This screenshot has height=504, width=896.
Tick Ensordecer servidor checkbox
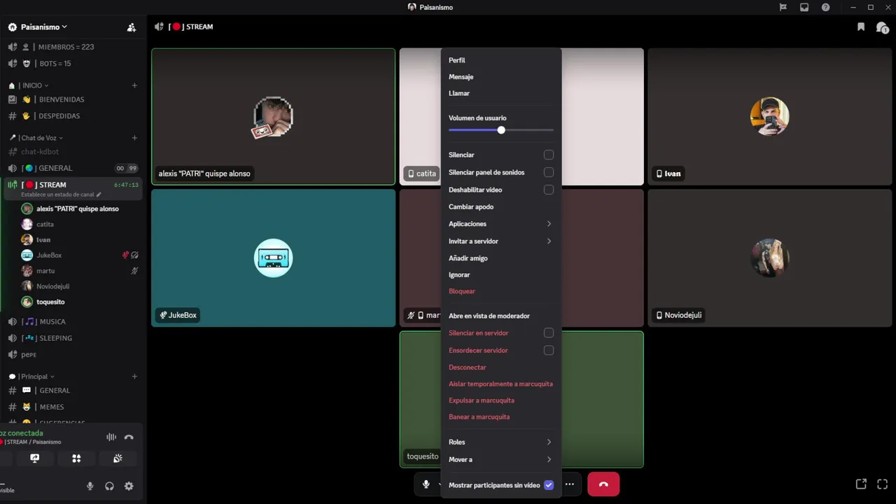coord(549,350)
